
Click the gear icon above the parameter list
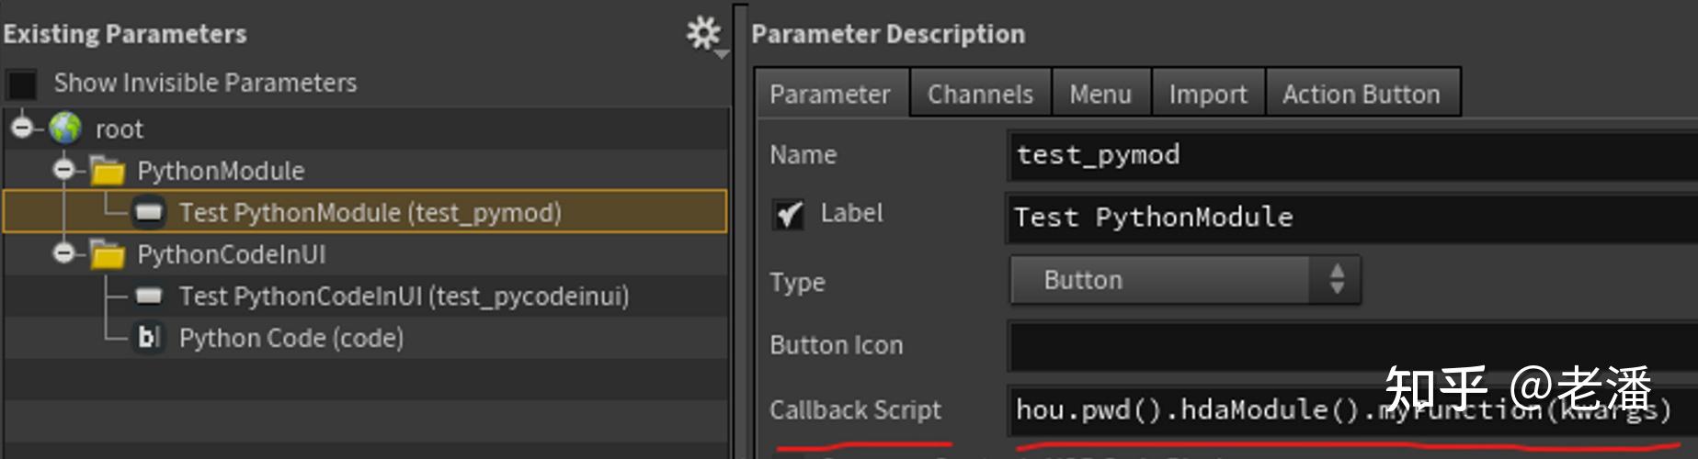click(704, 34)
